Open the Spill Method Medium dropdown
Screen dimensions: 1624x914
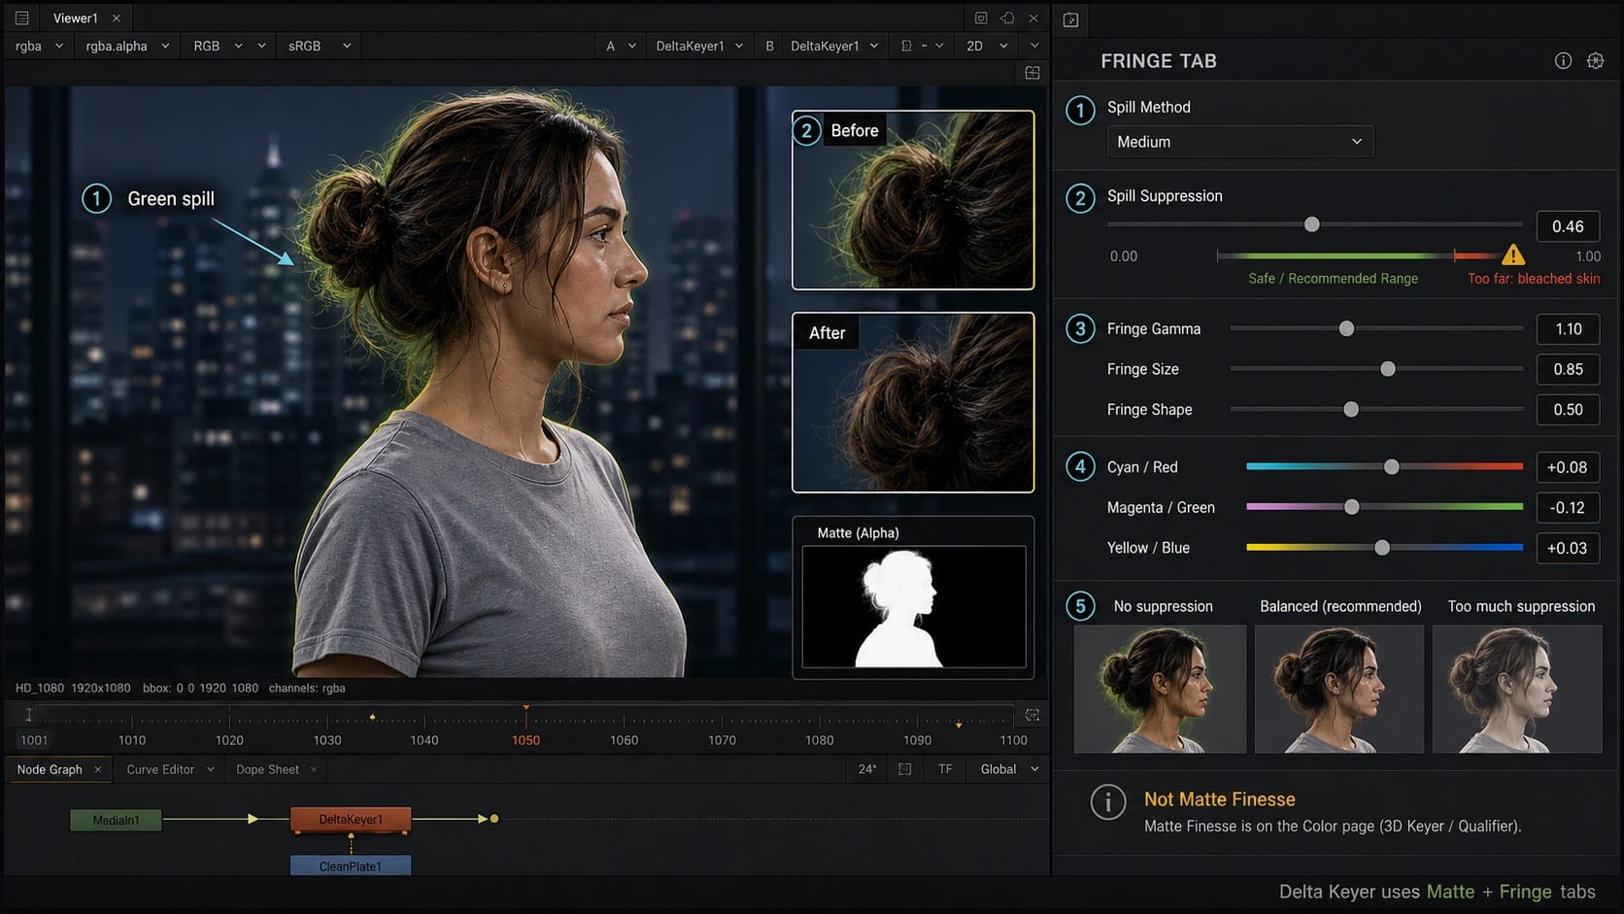click(1240, 142)
